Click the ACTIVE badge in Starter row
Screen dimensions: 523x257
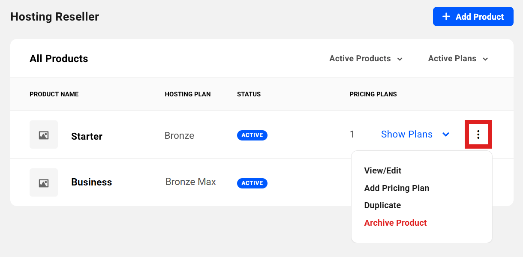pyautogui.click(x=252, y=135)
